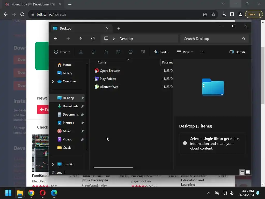Open the Crack folder in navigation pane
Image resolution: width=265 pixels, height=199 pixels.
click(67, 147)
